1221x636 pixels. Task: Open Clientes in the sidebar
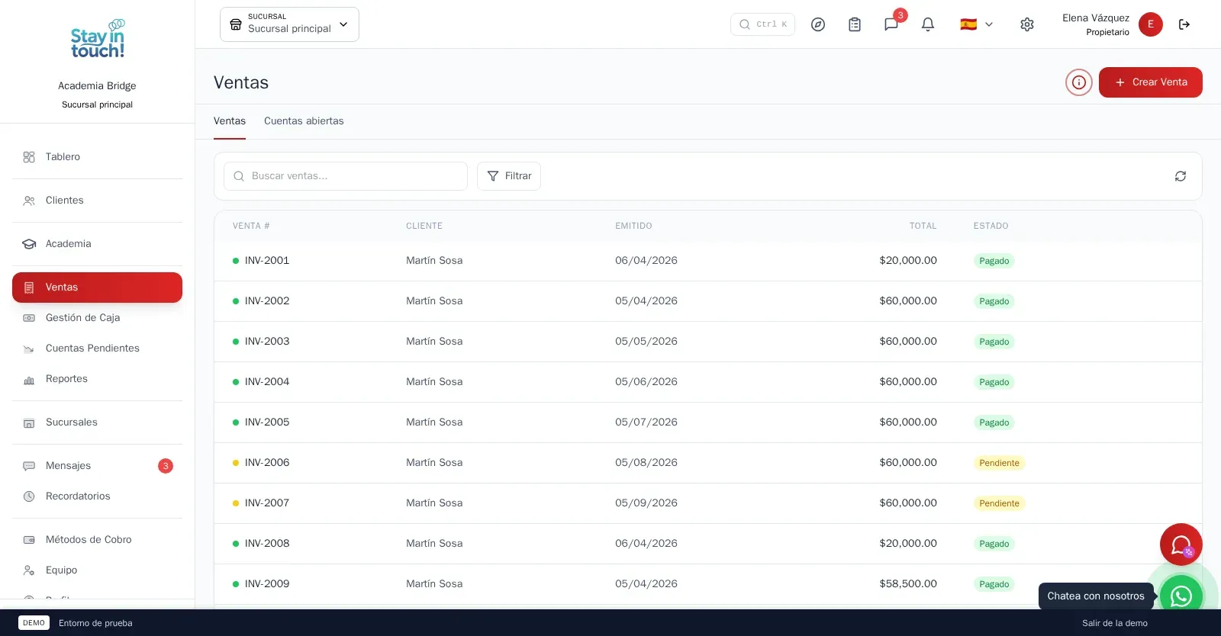point(98,201)
